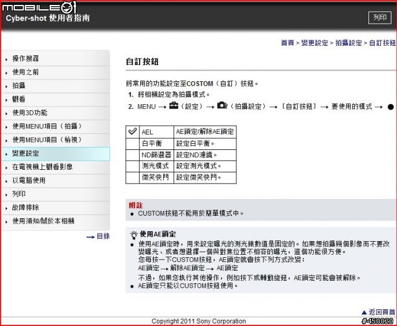Expand arrow beside 觀看
397x326 pixels.
[7, 100]
